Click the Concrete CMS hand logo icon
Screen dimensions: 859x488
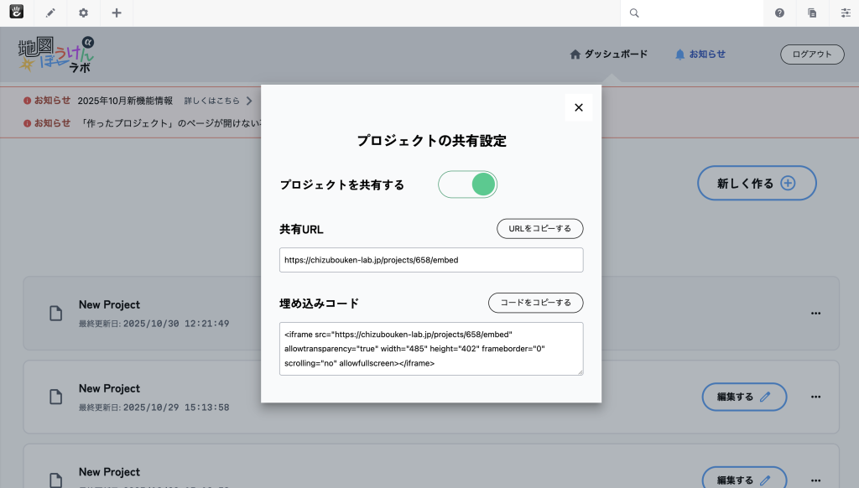17,13
